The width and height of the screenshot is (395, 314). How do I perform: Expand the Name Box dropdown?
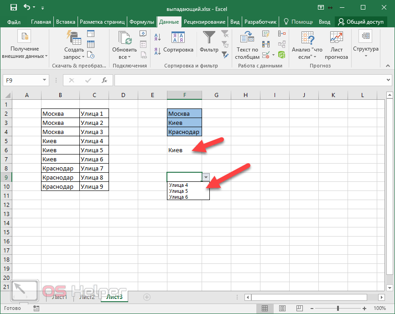(x=44, y=80)
